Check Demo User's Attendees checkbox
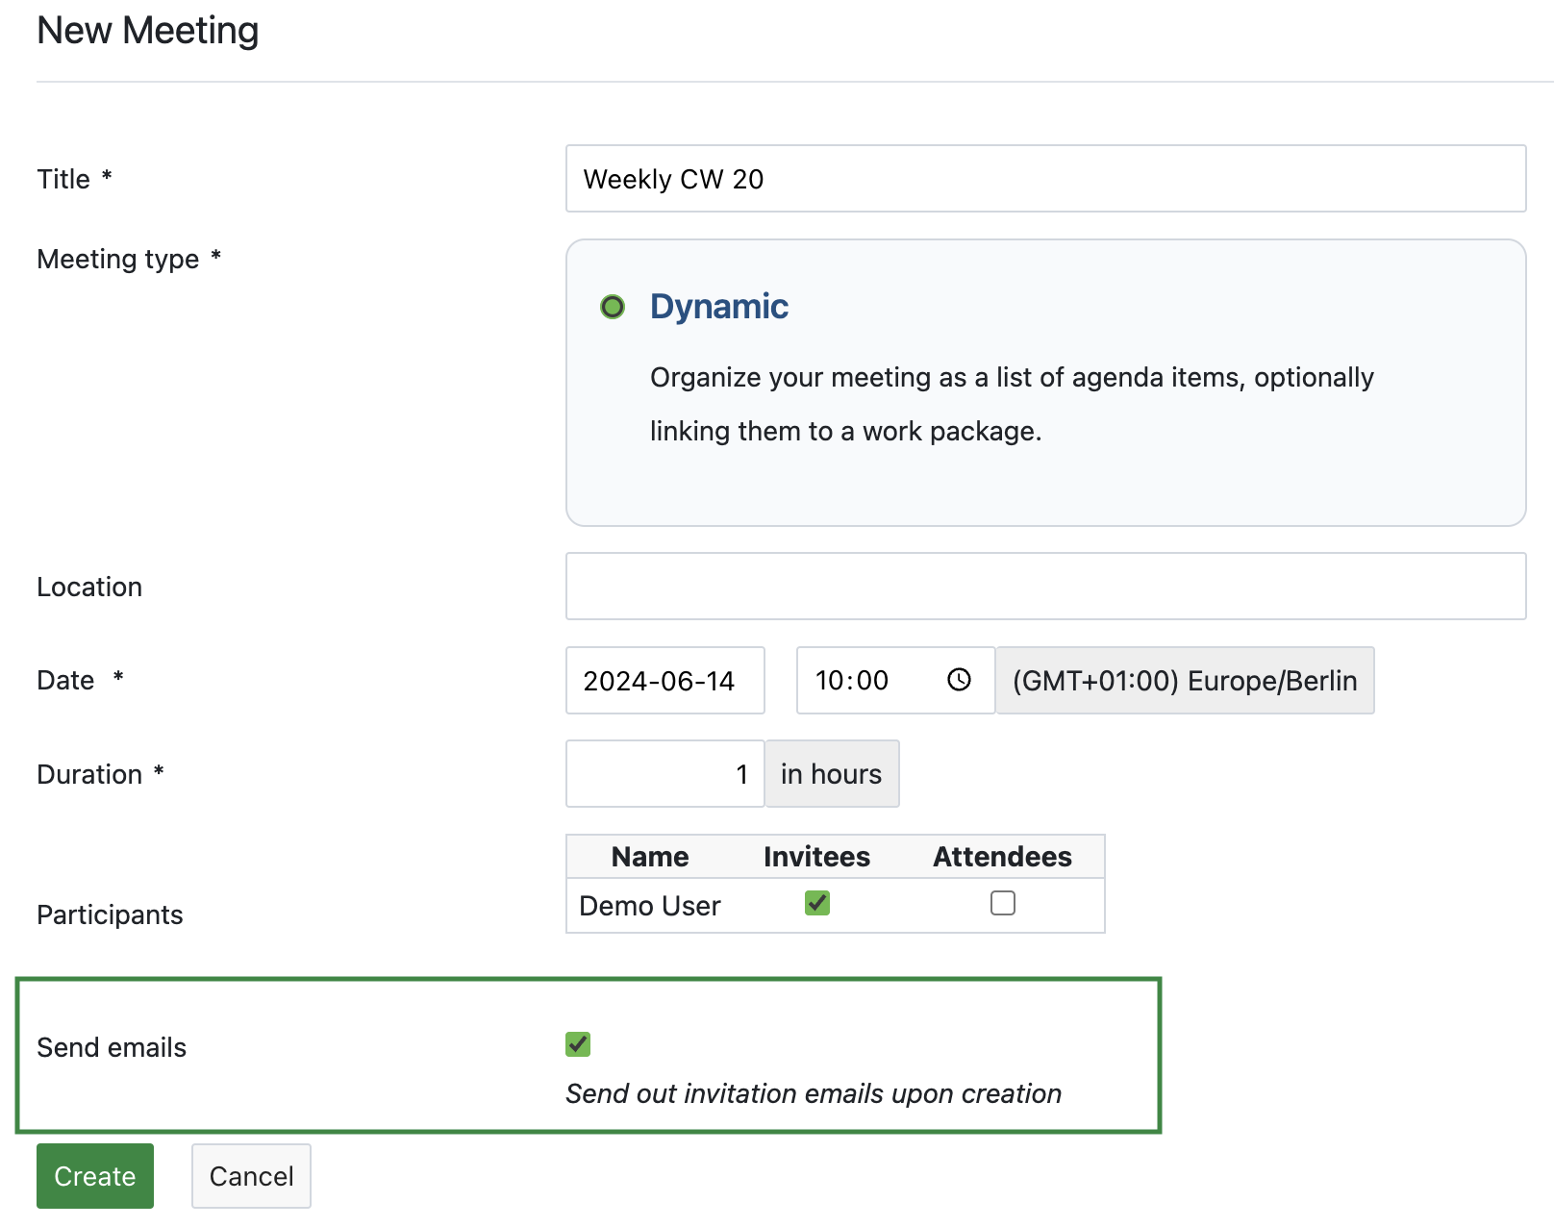 point(1002,903)
